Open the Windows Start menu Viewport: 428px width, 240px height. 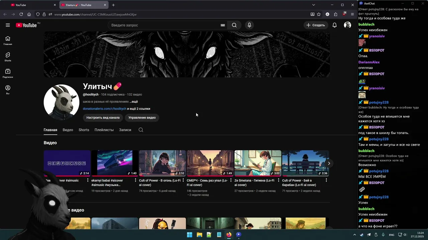(x=189, y=235)
